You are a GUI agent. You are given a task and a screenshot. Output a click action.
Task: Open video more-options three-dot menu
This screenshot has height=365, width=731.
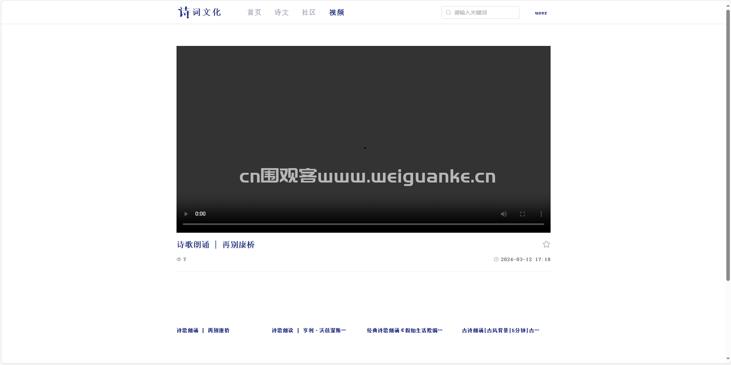[x=541, y=214]
